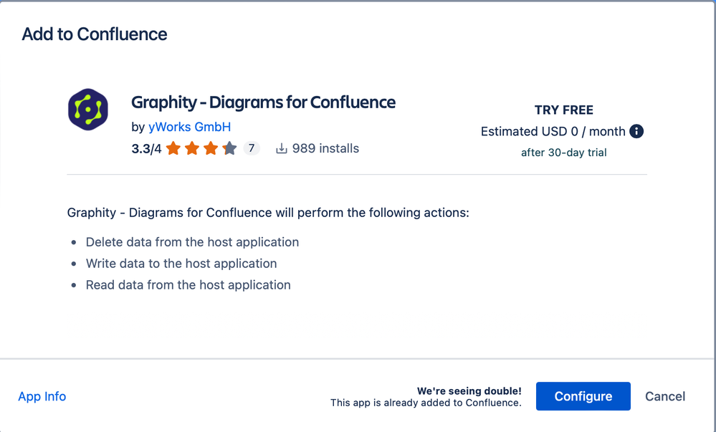Screen dimensions: 716x432
Task: Open the App Info link
Action: coord(42,396)
